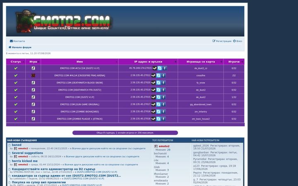The width and height of the screenshot is (298, 186).
Task: Click the Skype icon for ZOMBIE PLAGUE + JETPACK
Action: click(158, 119)
